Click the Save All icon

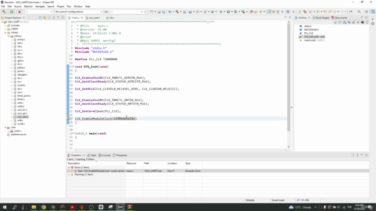point(163,12)
